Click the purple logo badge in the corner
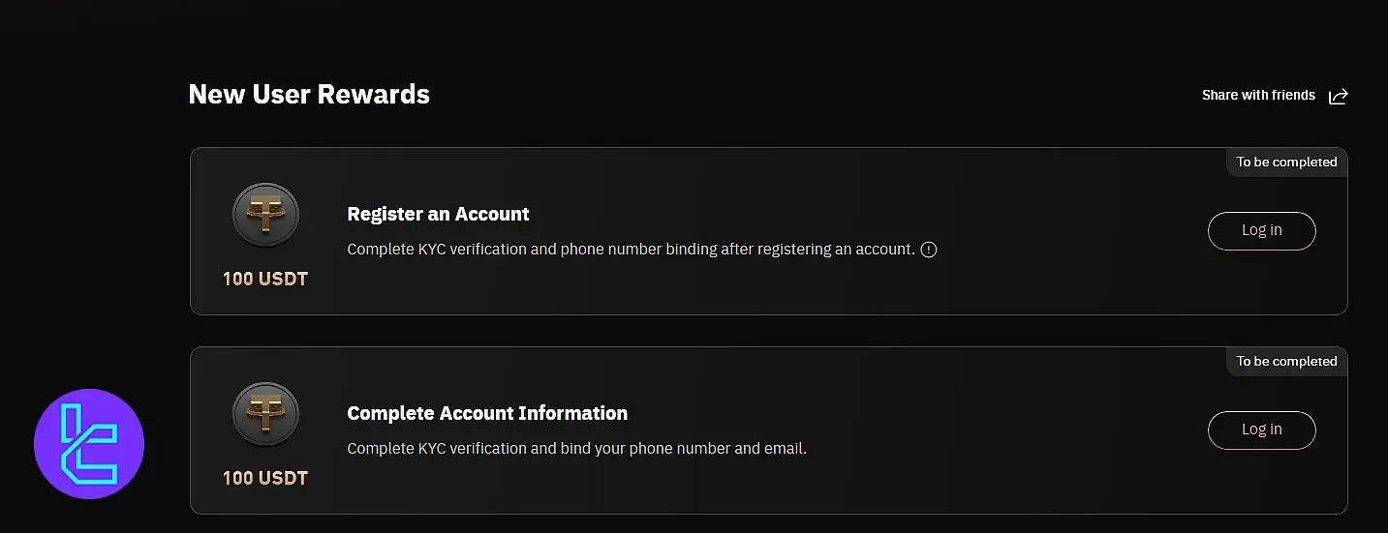This screenshot has height=533, width=1388. pyautogui.click(x=89, y=444)
